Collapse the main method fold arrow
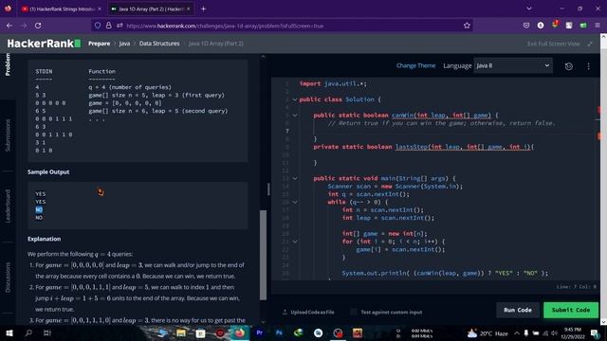The image size is (607, 341). click(x=295, y=178)
